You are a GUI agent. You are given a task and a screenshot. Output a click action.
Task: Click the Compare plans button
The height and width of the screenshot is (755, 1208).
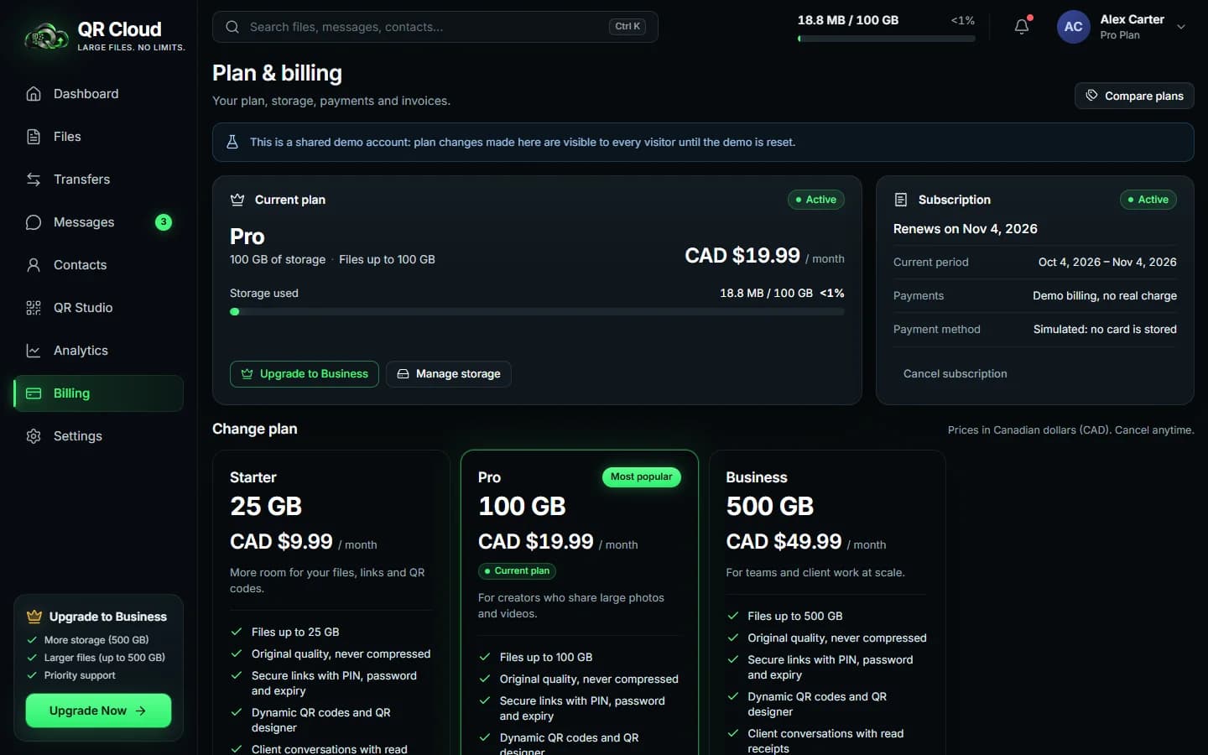tap(1134, 96)
